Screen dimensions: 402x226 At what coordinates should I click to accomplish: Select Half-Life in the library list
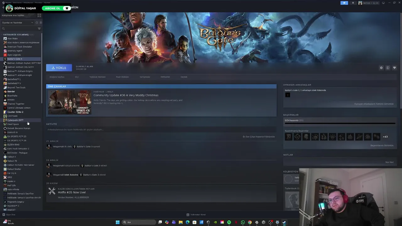click(12, 186)
